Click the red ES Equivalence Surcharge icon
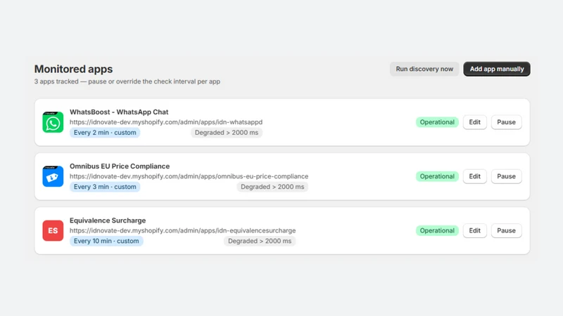 click(53, 230)
